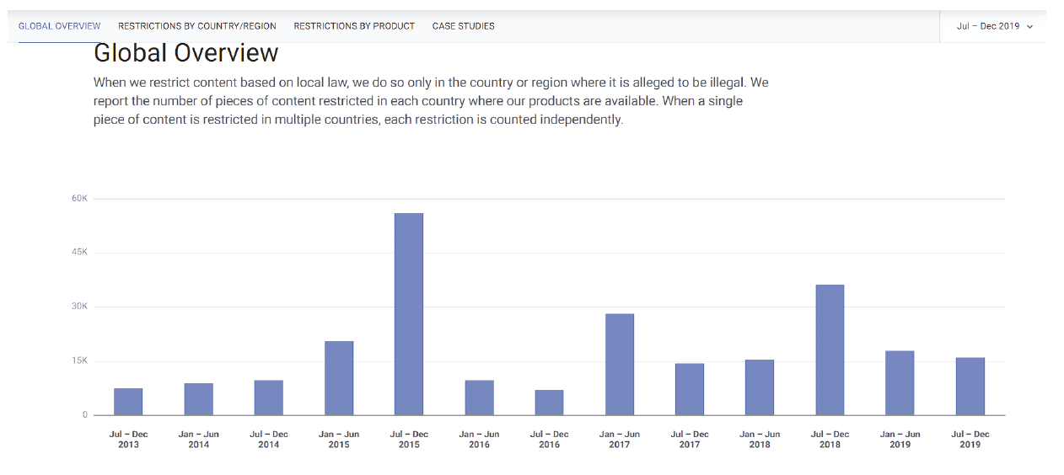
Task: Select the Jul – Dec 2017 bar
Action: pos(690,389)
